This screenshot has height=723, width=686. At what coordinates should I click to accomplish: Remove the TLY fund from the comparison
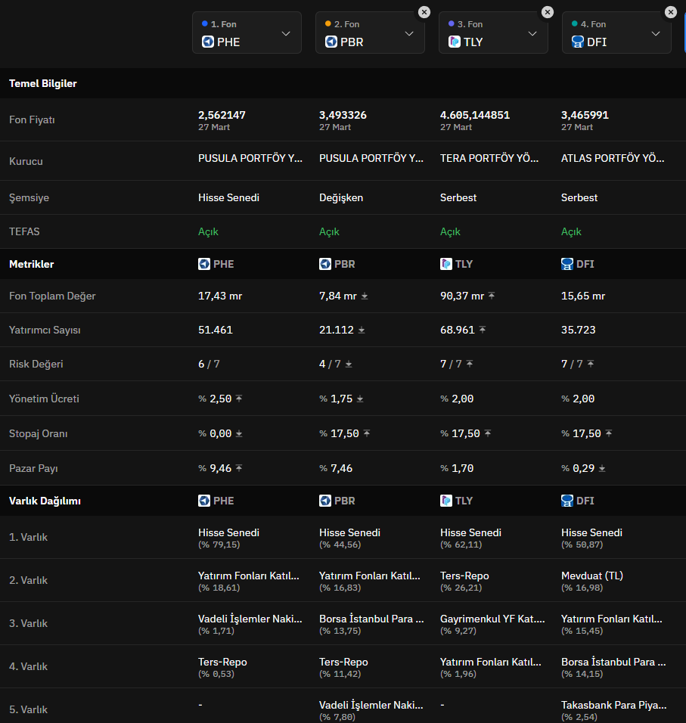pyautogui.click(x=548, y=12)
